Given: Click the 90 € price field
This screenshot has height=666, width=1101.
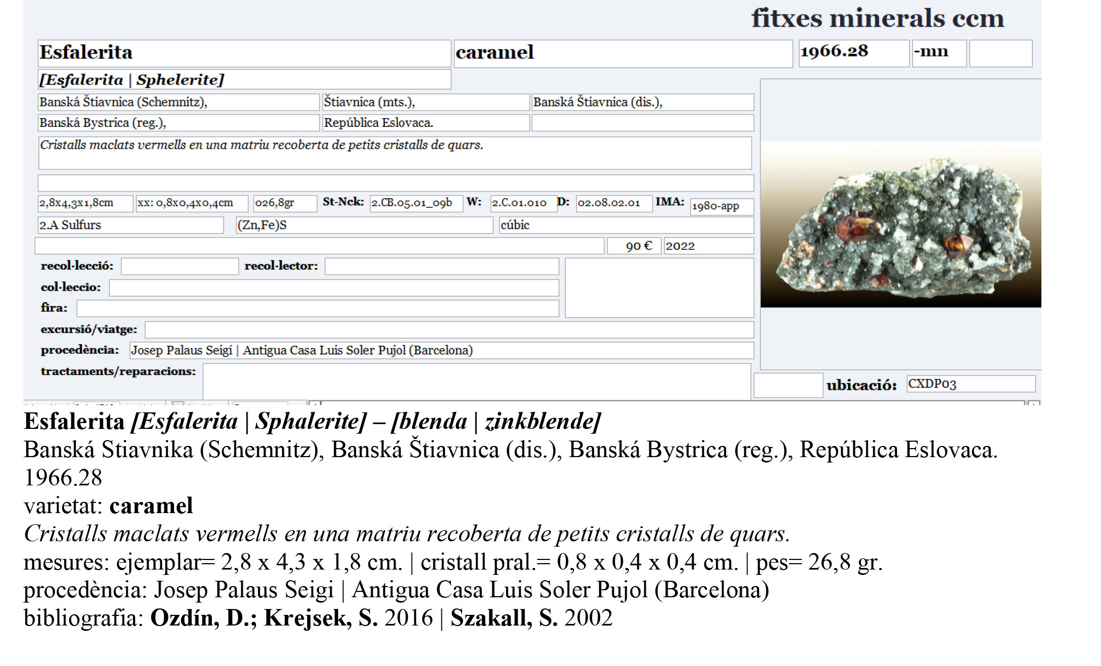Looking at the screenshot, I should coord(634,246).
